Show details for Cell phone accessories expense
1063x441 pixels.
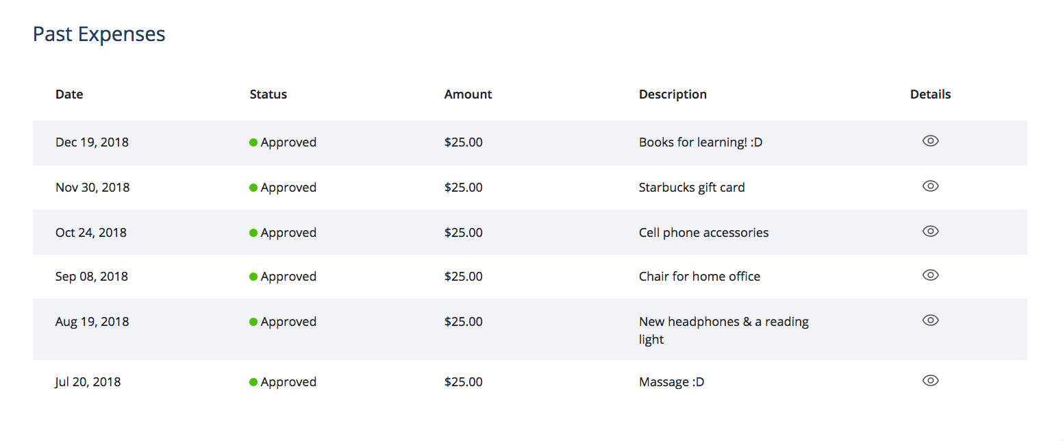[x=930, y=231]
